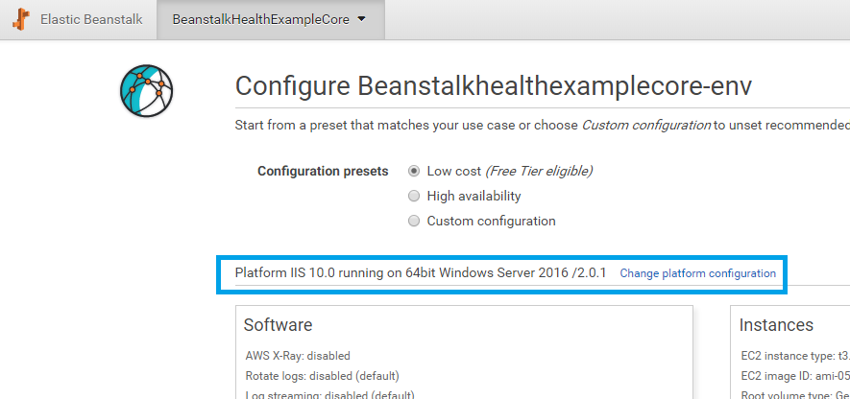The height and width of the screenshot is (399, 850).
Task: Open the Change platform configuration link
Action: 697,273
